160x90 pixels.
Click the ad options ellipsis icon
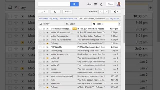click(107, 19)
